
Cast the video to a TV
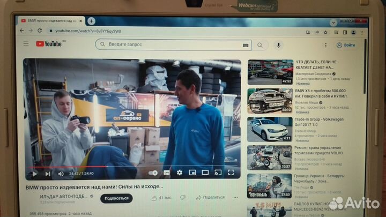(218, 173)
